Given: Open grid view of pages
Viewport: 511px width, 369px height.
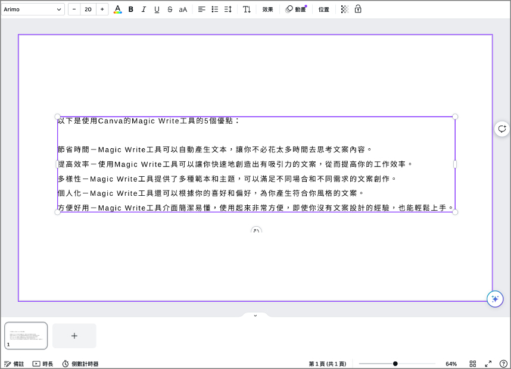Looking at the screenshot, I should point(473,364).
